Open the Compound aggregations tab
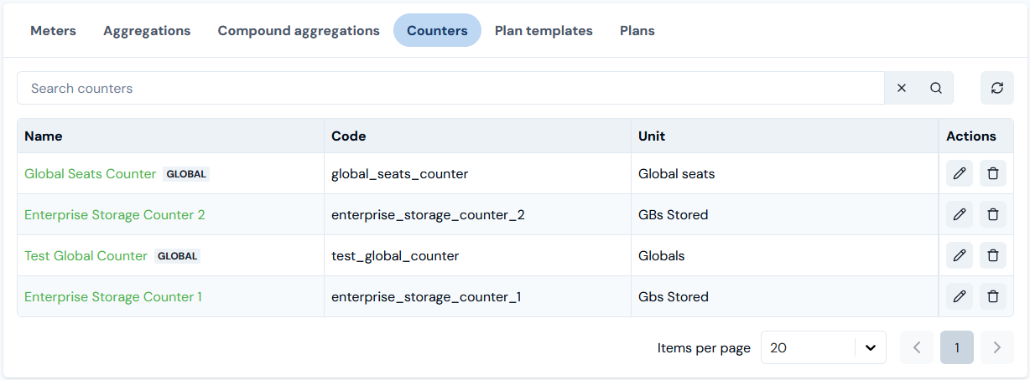This screenshot has width=1030, height=380. (299, 30)
